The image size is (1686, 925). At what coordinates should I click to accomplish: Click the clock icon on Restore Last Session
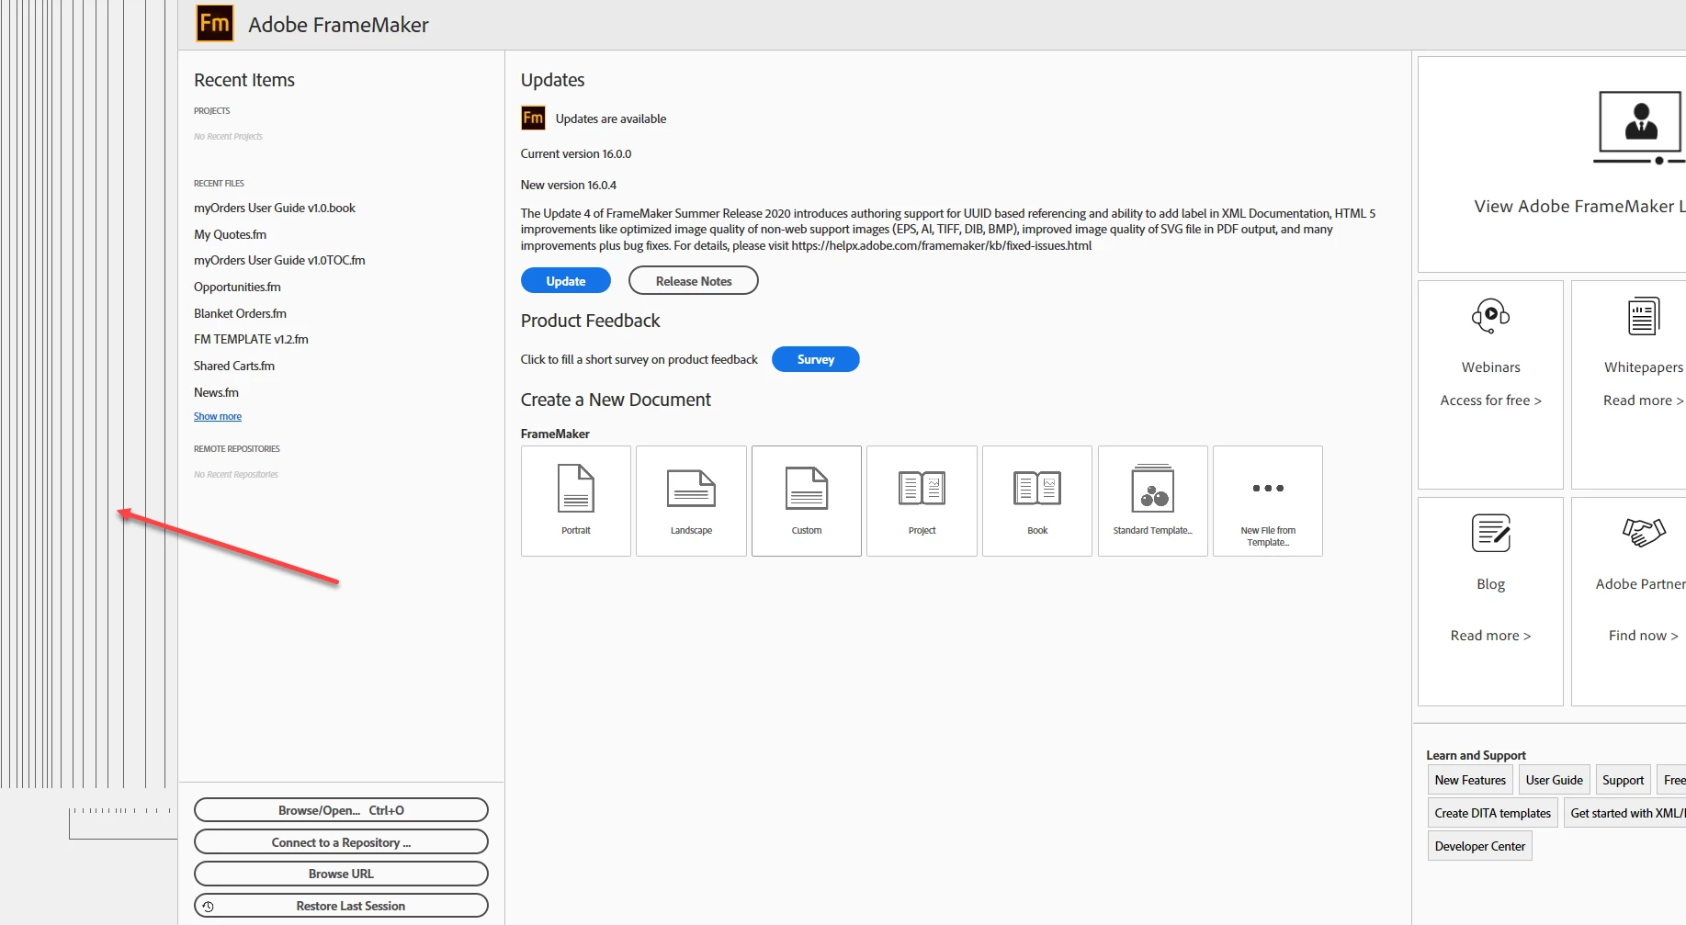pyautogui.click(x=209, y=906)
